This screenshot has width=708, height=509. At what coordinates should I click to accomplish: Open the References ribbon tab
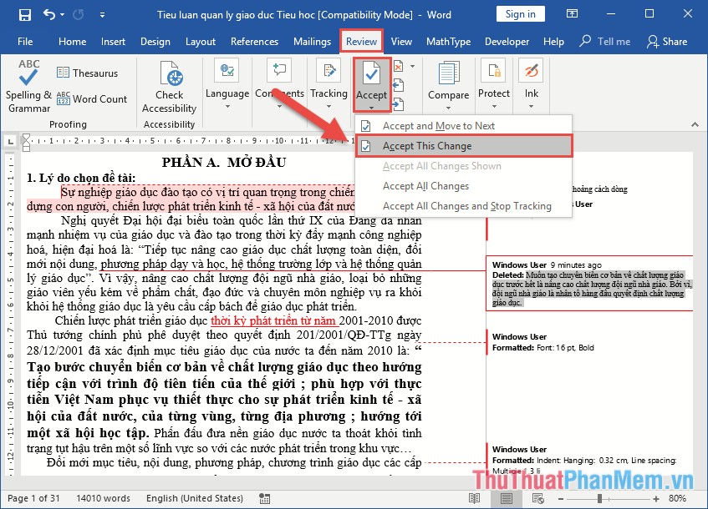(x=254, y=42)
